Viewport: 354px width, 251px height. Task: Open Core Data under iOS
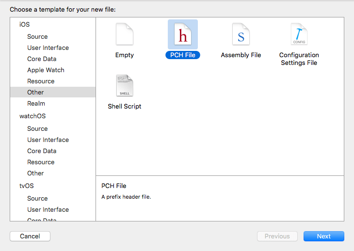[42, 59]
